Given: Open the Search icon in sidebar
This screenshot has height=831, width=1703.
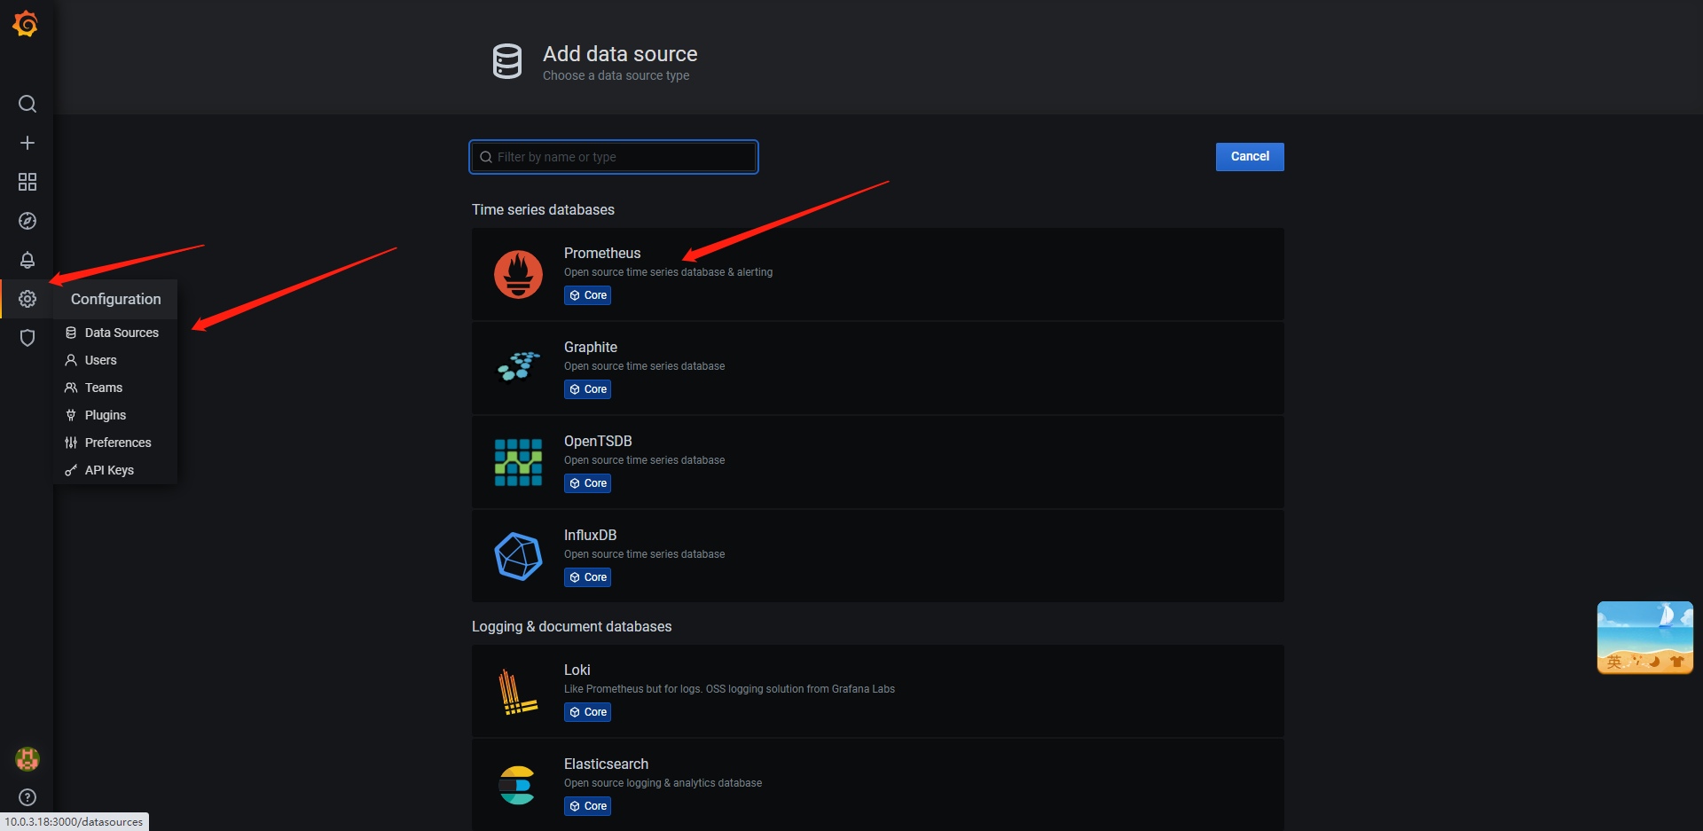Looking at the screenshot, I should [x=27, y=104].
